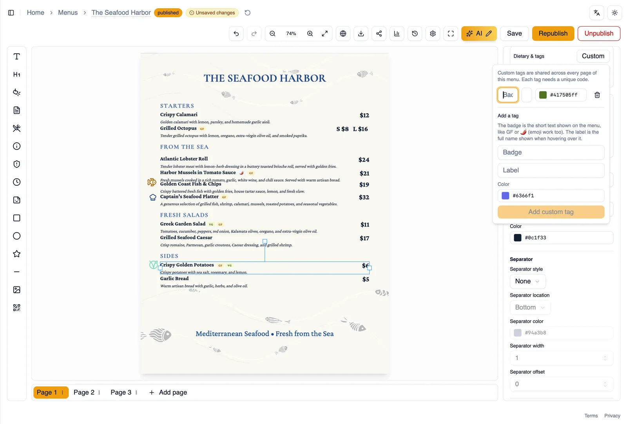This screenshot has height=424, width=627.
Task: Open Page 2 options menu dots
Action: 99,393
